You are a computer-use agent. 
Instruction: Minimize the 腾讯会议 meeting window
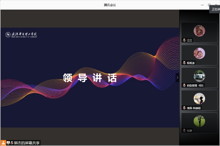click(203, 5)
